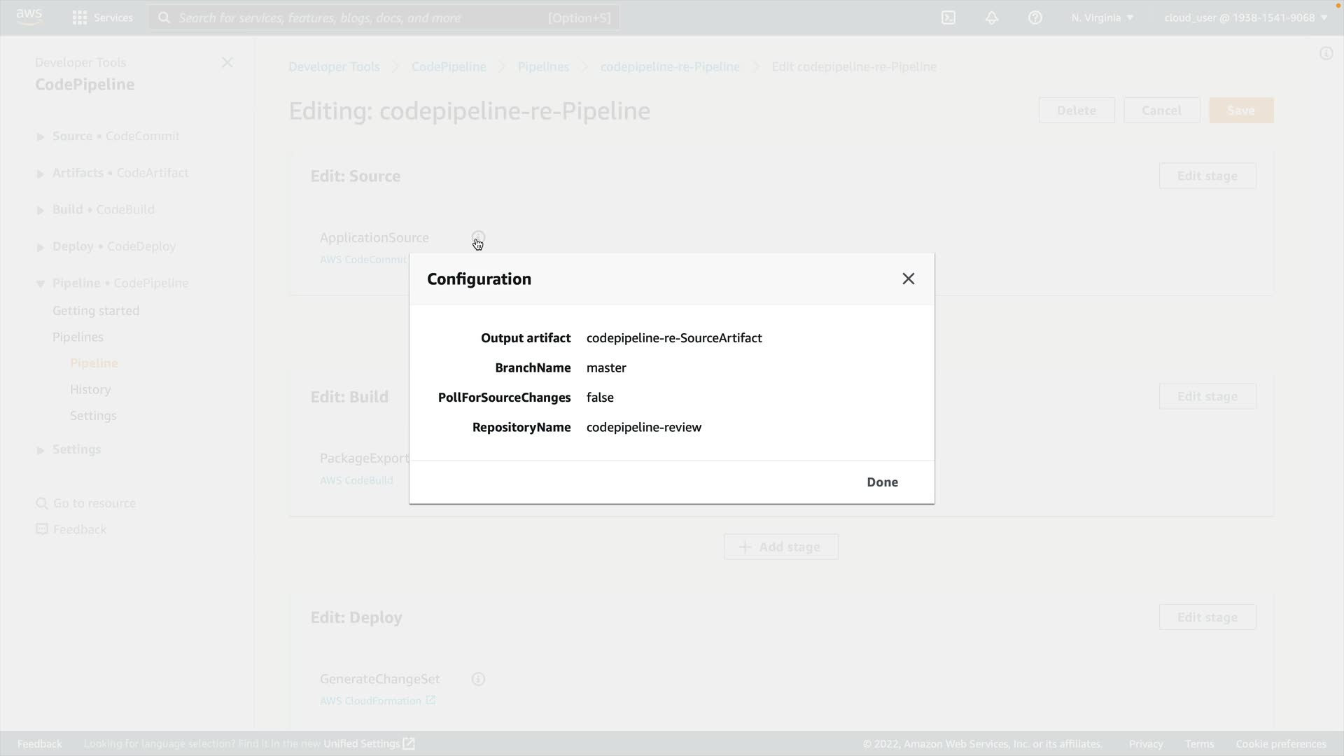1344x756 pixels.
Task: Close the Configuration dialog with X
Action: click(908, 279)
